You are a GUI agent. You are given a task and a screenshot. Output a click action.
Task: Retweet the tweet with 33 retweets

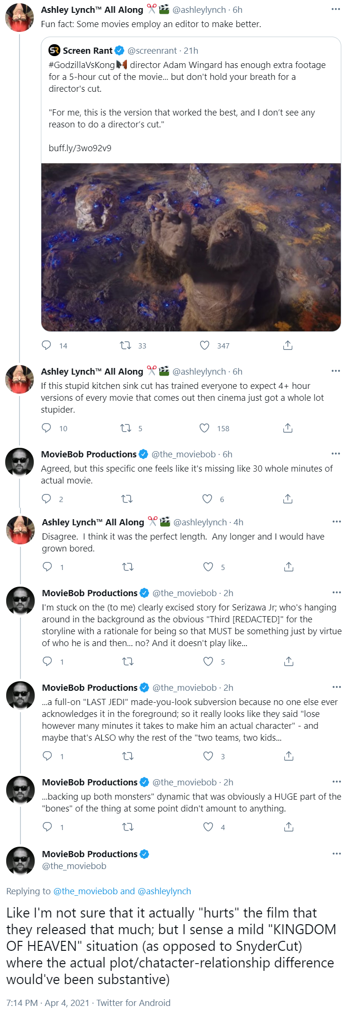tap(125, 345)
